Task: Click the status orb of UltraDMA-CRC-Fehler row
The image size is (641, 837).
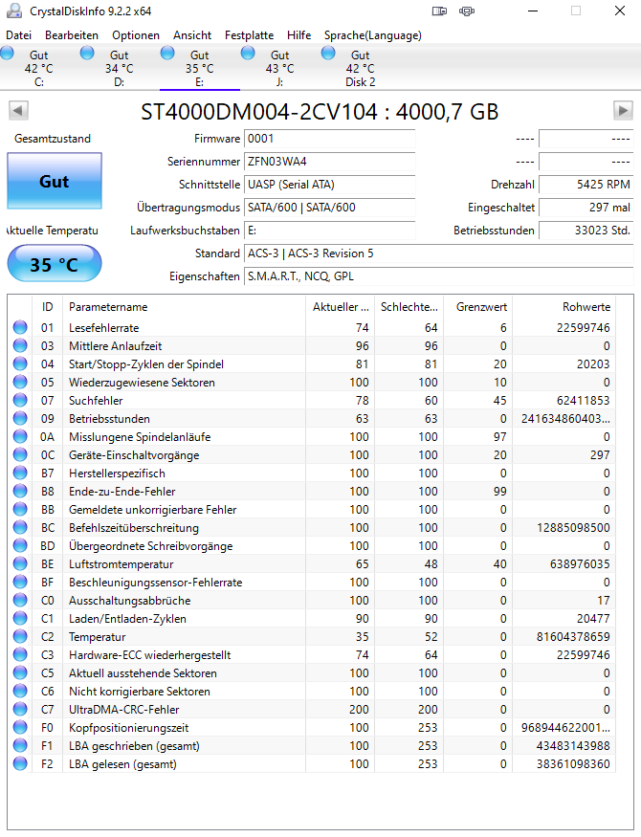Action: (20, 709)
